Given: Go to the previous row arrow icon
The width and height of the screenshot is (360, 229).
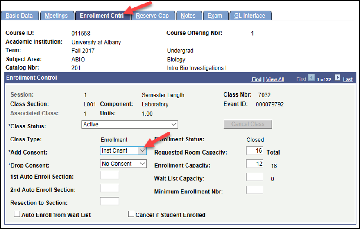Looking at the screenshot, I should (311, 78).
